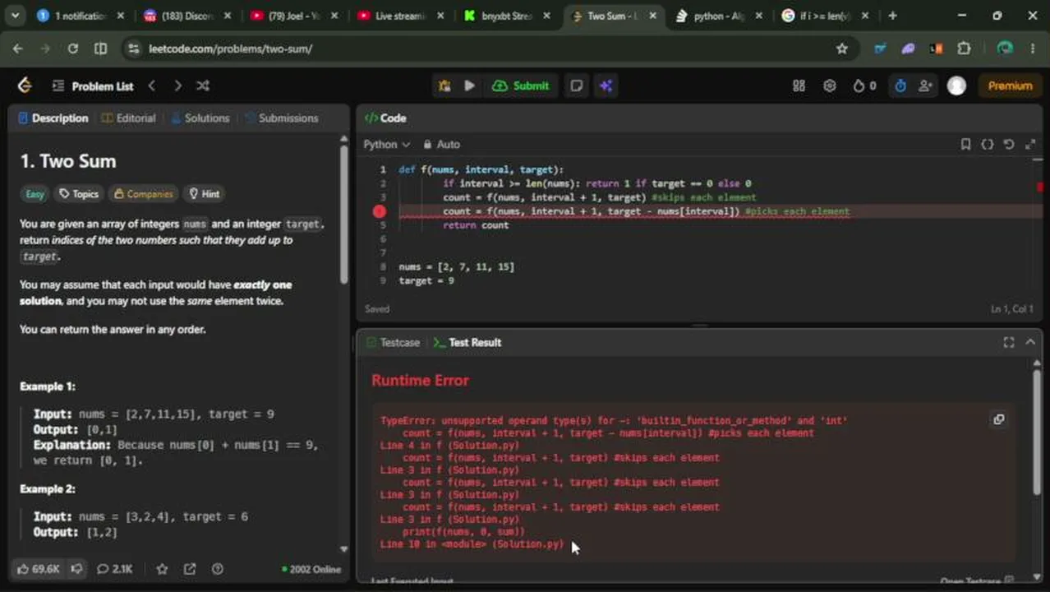Click the 'Runtime Error' heading
1050x592 pixels.
(x=420, y=380)
